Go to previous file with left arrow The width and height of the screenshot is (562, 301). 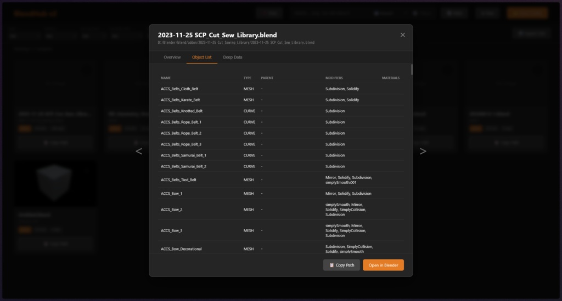[139, 151]
